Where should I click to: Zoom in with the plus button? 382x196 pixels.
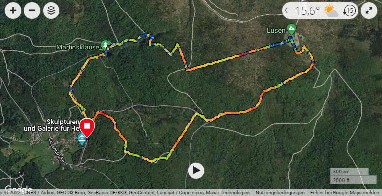point(13,10)
